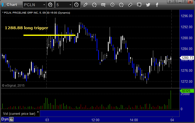The height and width of the screenshot is (123, 195).
Task: Open the alerts 'A' icon menu
Action: (121, 5)
